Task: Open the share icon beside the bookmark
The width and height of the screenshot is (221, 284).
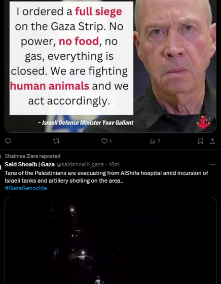Action: (x=212, y=141)
